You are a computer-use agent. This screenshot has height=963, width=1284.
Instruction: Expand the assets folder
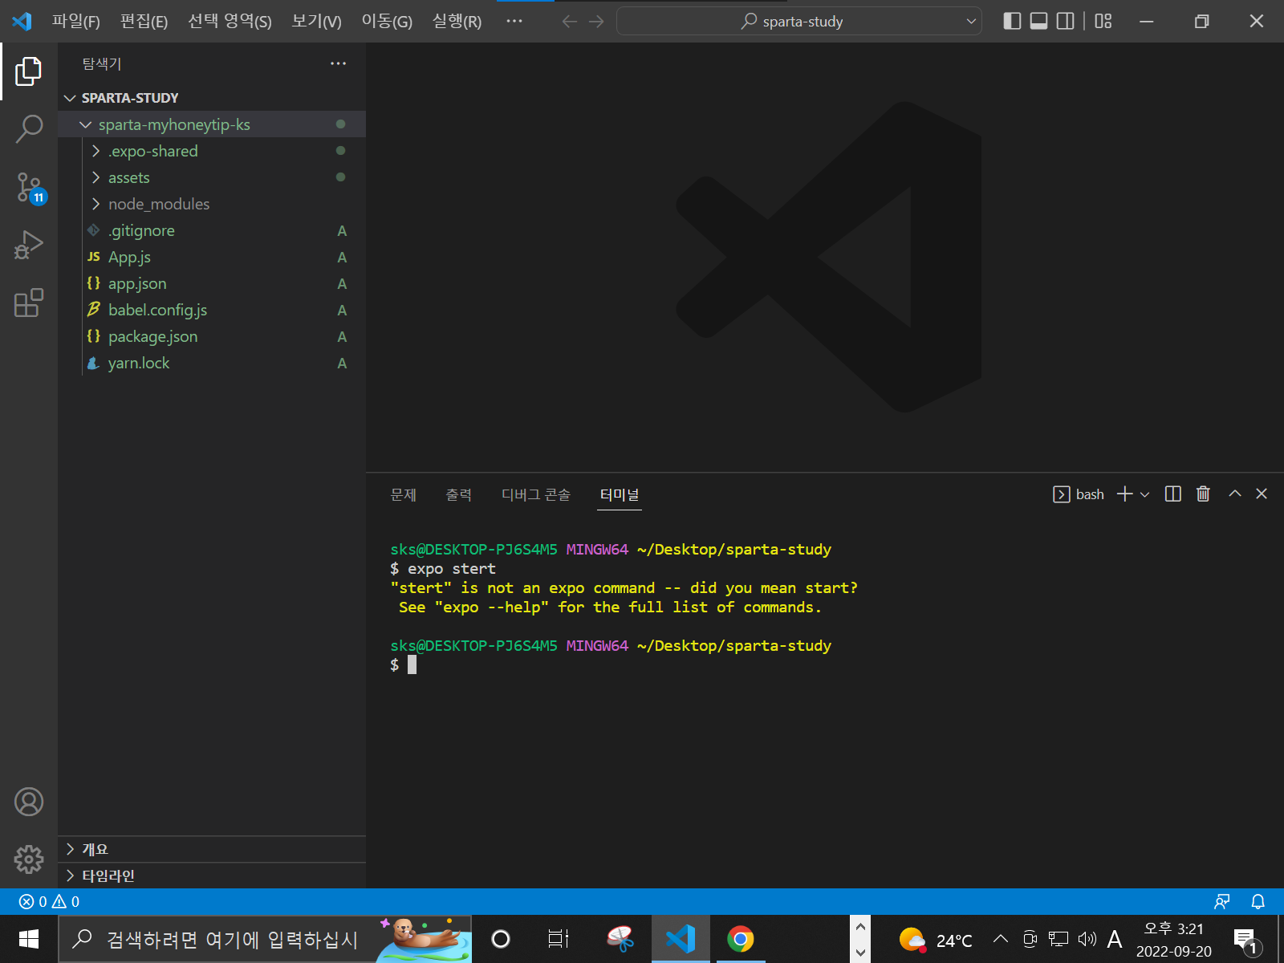[212, 177]
